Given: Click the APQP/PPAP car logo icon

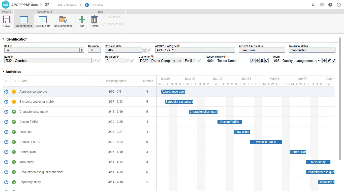Looking at the screenshot, I should point(5,5).
